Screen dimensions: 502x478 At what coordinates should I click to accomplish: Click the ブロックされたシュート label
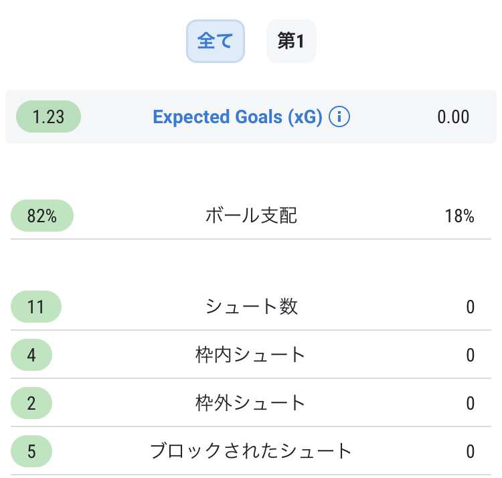pyautogui.click(x=251, y=451)
